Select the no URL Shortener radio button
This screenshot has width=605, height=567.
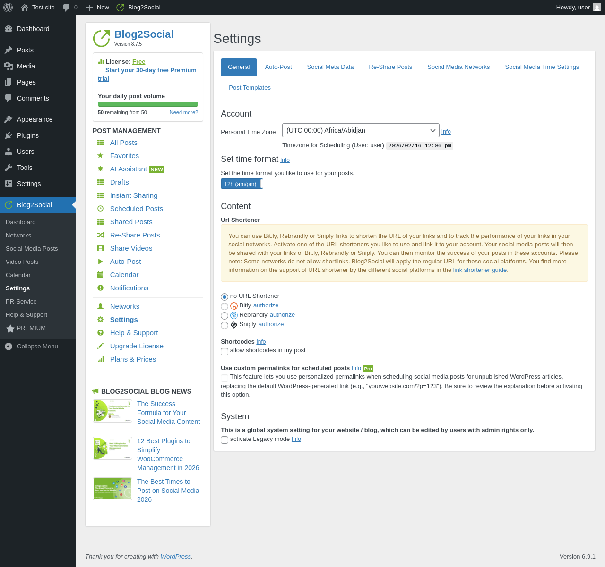225,297
